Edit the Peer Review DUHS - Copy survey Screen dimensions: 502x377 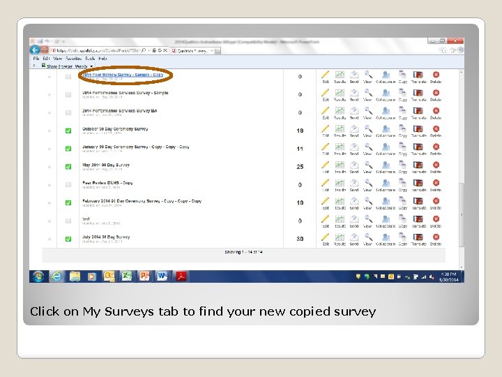326,185
